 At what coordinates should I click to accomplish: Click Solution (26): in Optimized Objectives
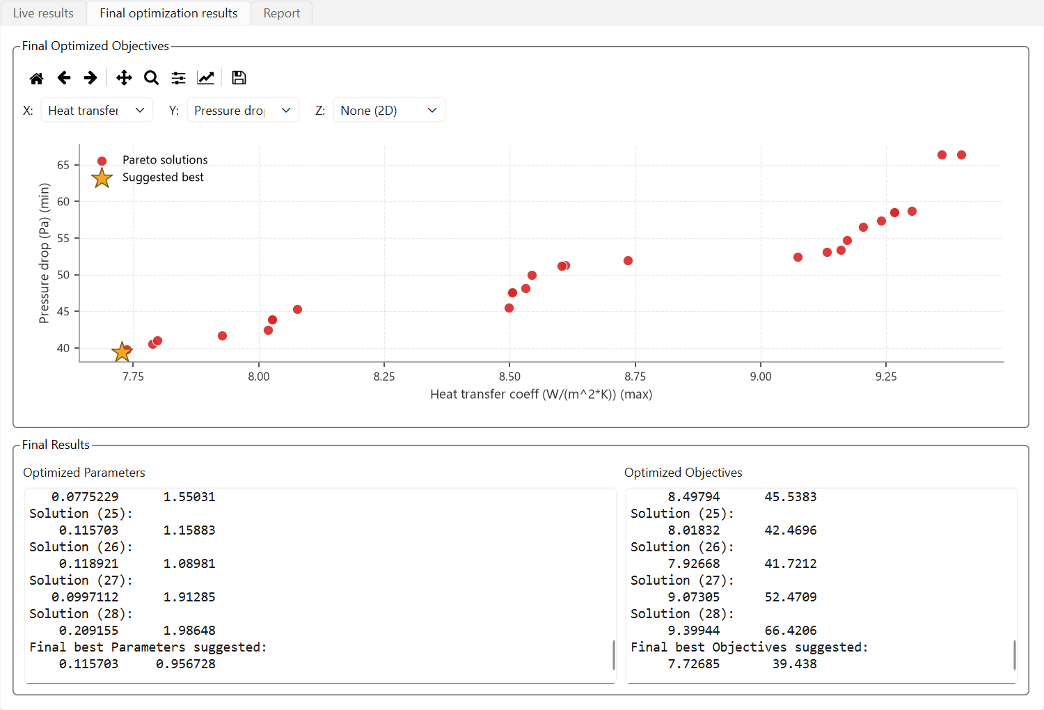click(x=682, y=547)
